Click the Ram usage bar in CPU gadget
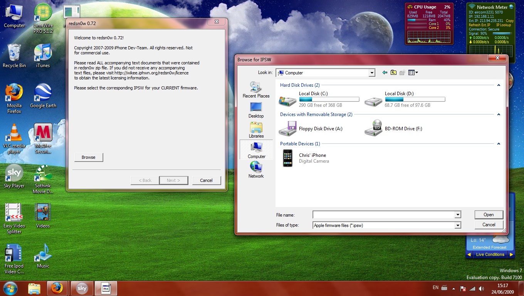 417,20
